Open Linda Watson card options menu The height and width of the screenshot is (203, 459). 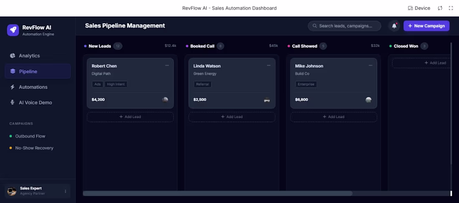coord(268,66)
